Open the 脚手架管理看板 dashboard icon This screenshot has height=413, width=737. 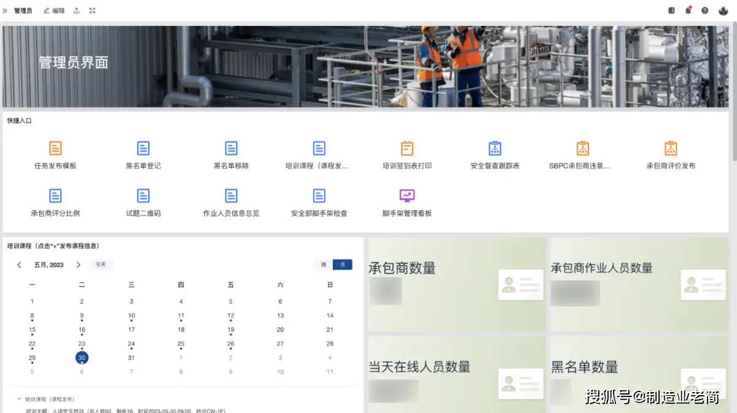tap(407, 196)
